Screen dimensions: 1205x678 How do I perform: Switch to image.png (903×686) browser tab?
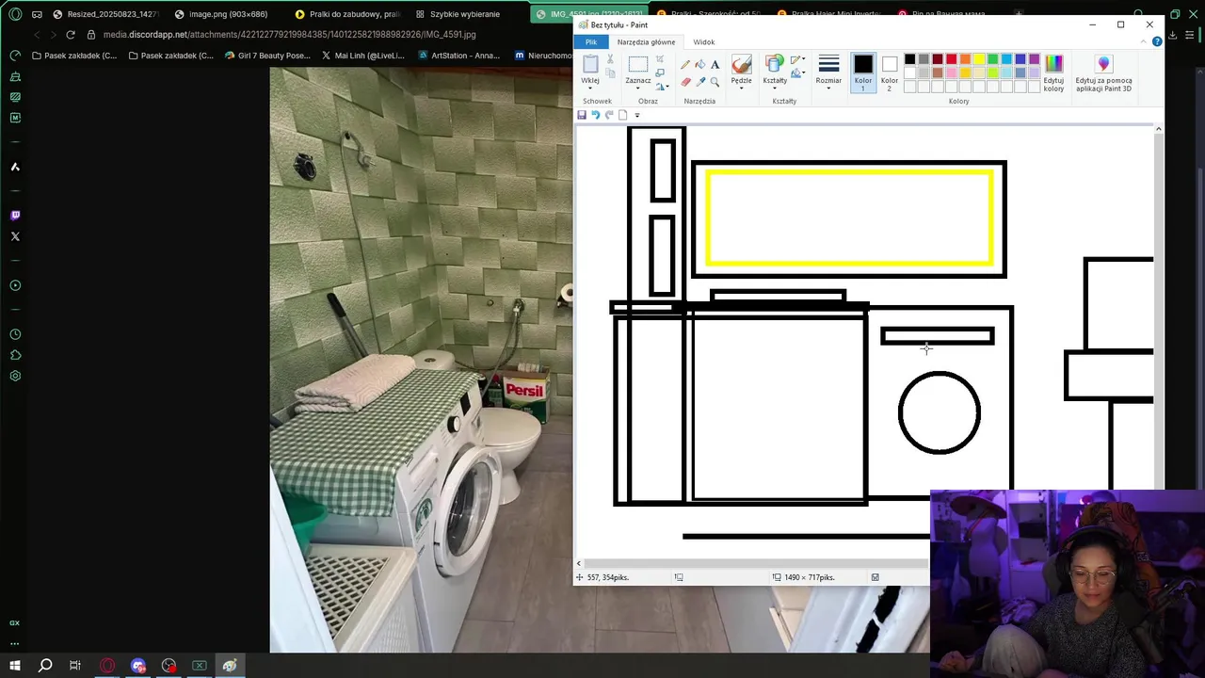click(x=221, y=14)
